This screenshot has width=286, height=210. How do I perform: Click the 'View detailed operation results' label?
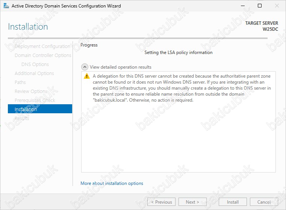121,67
